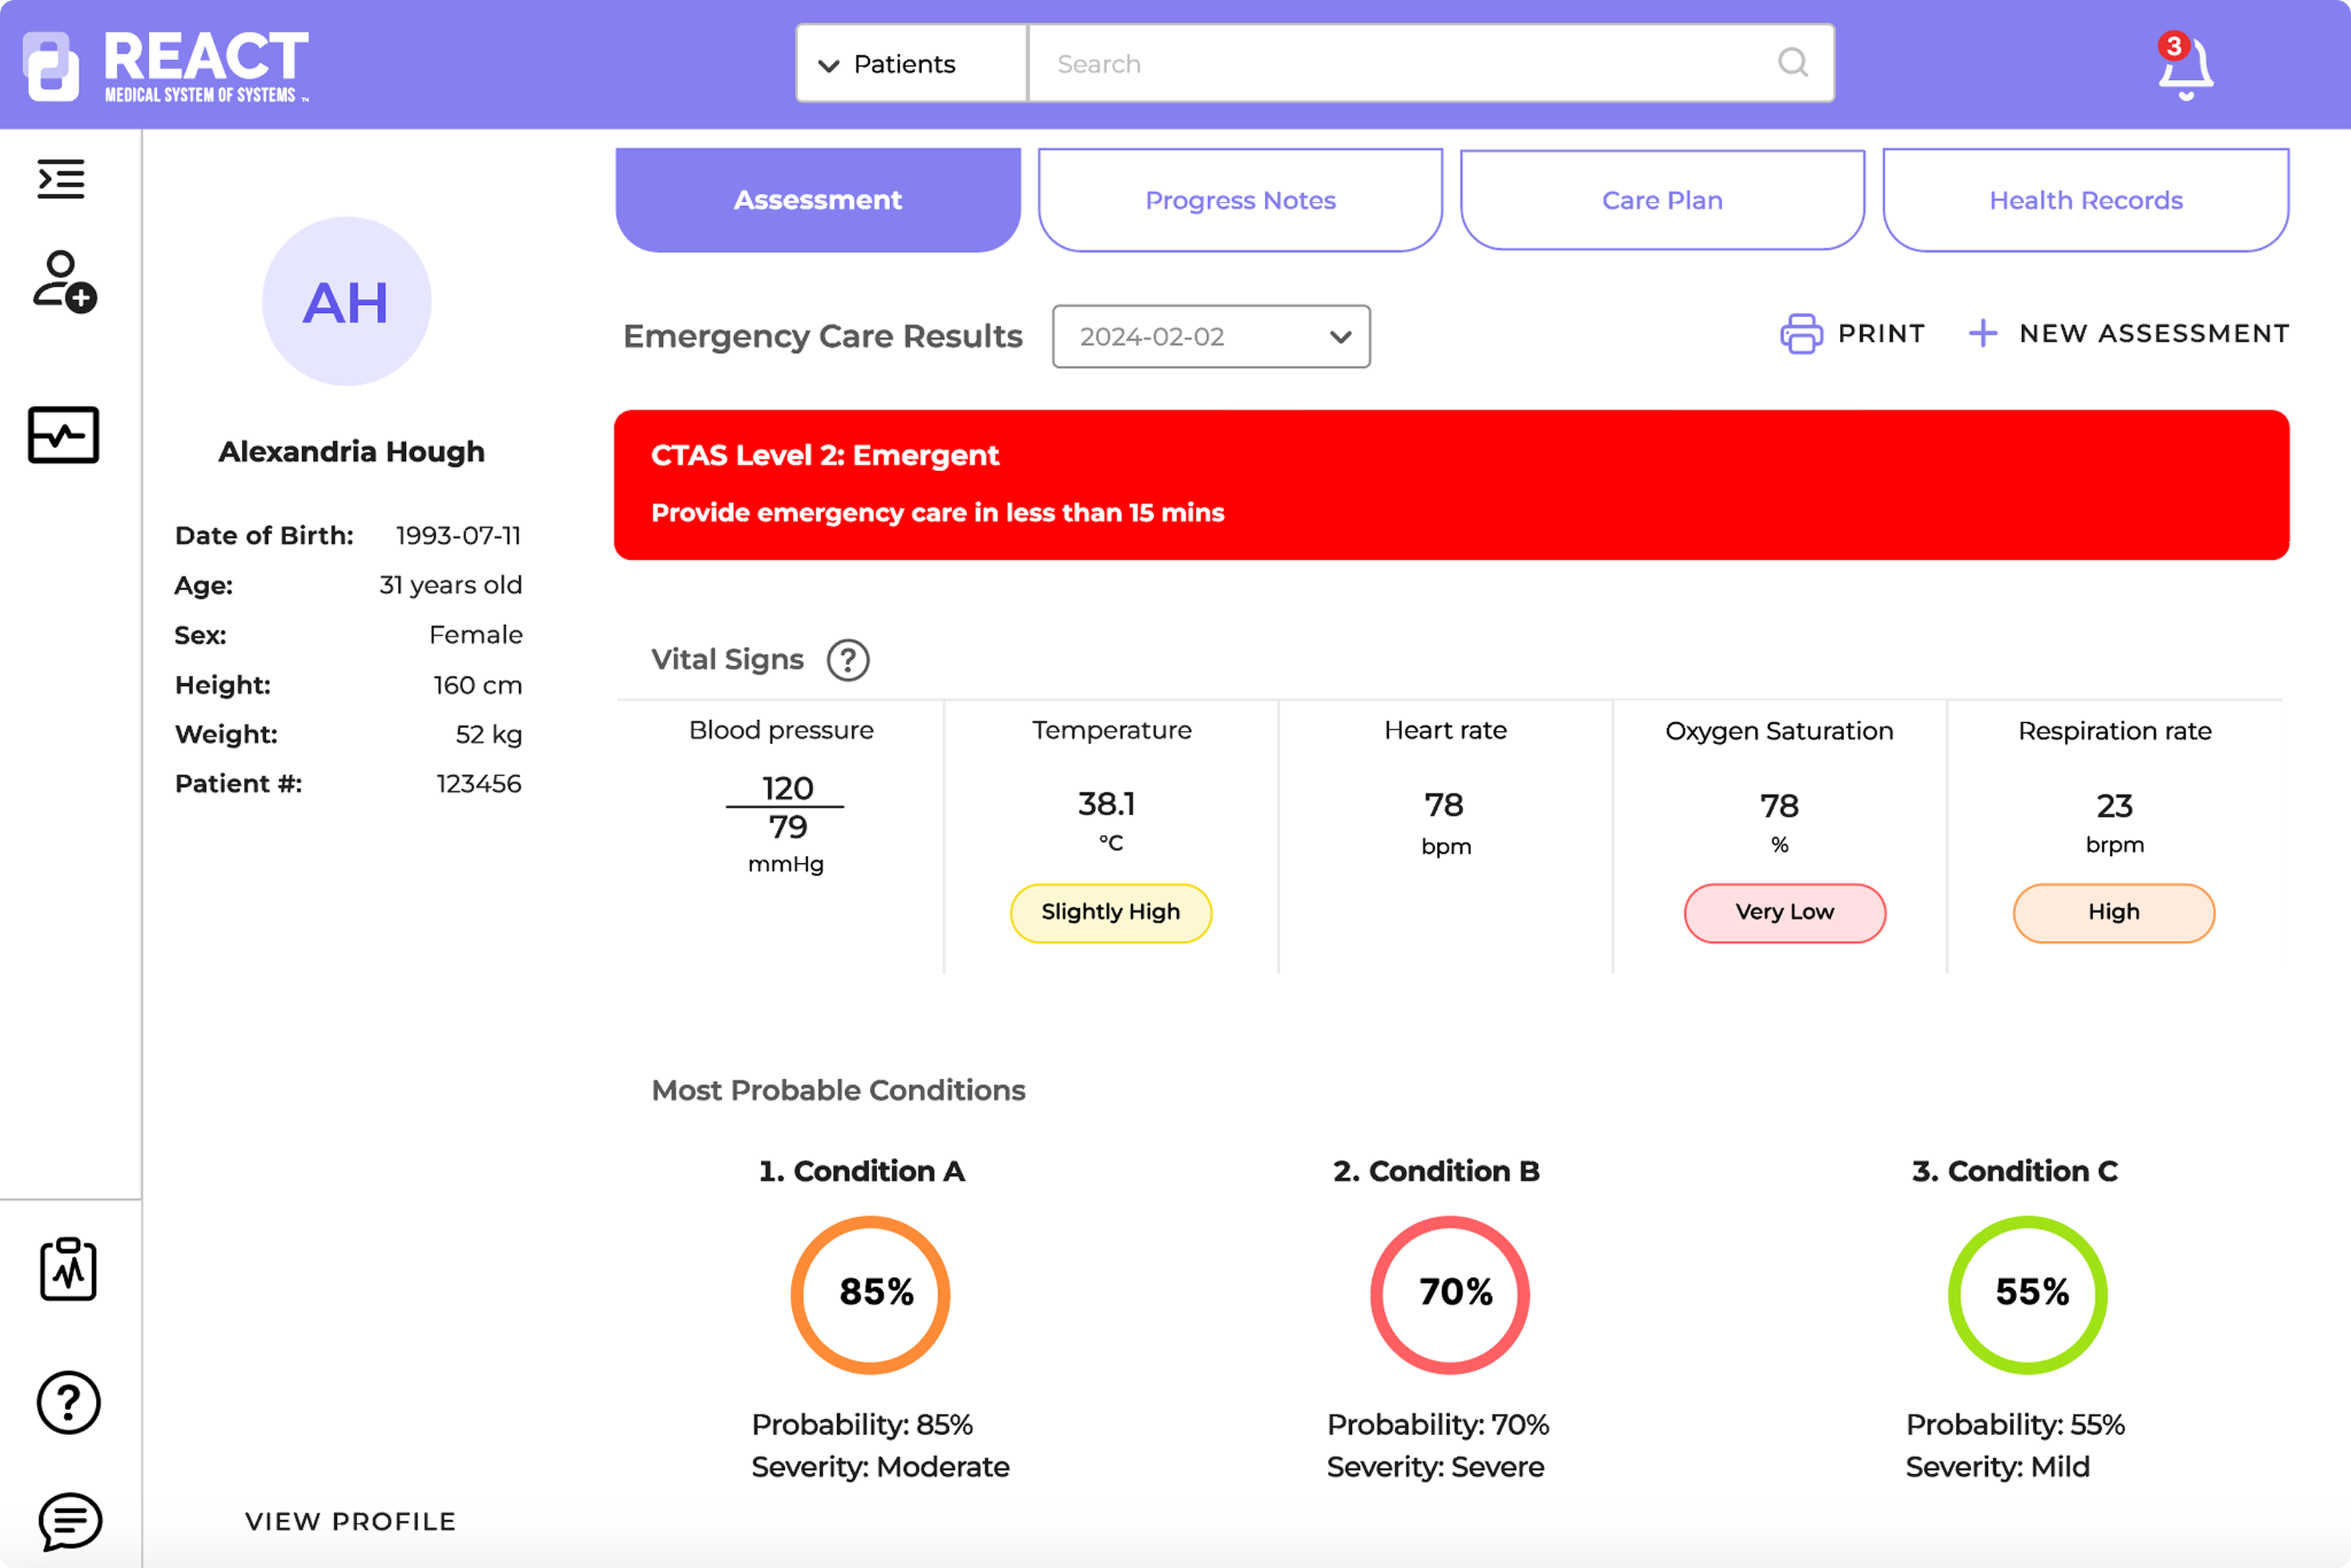Open the vitals monitor icon in sidebar
The height and width of the screenshot is (1568, 2351).
click(x=63, y=435)
